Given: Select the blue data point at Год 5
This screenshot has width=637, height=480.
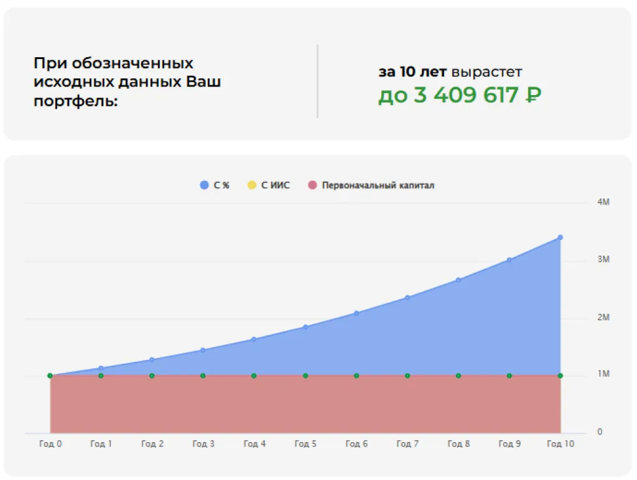Looking at the screenshot, I should (x=305, y=327).
